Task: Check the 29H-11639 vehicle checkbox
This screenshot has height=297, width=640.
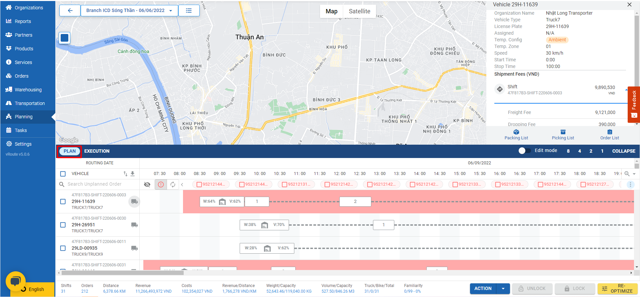Action: (63, 201)
